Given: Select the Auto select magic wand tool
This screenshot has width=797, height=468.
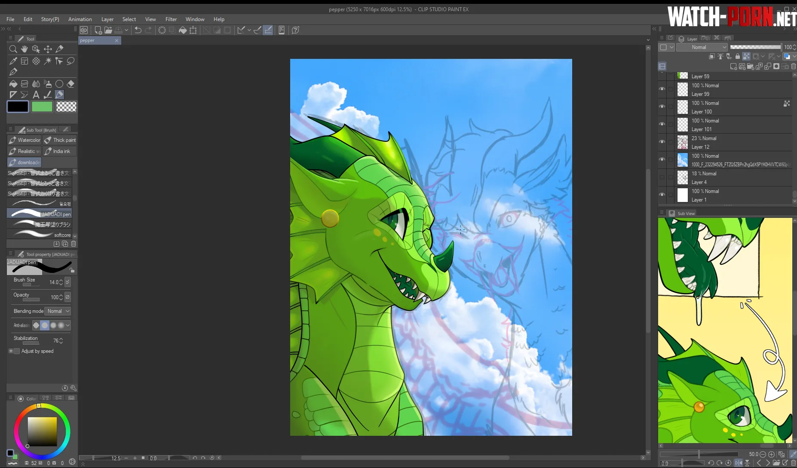Looking at the screenshot, I should click(x=48, y=61).
